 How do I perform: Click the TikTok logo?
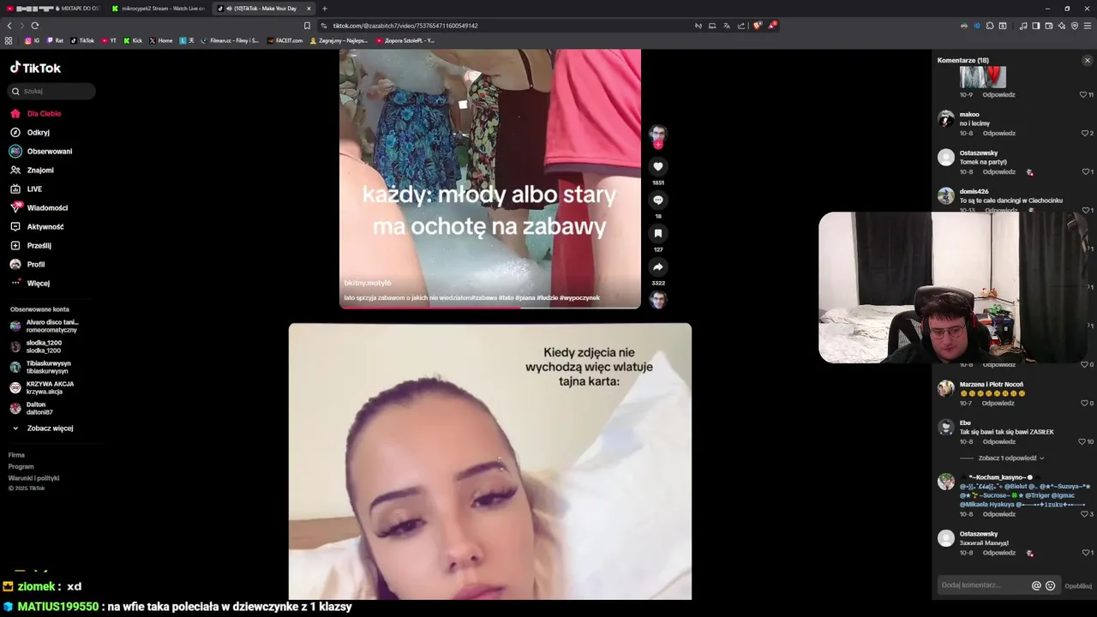coord(35,68)
